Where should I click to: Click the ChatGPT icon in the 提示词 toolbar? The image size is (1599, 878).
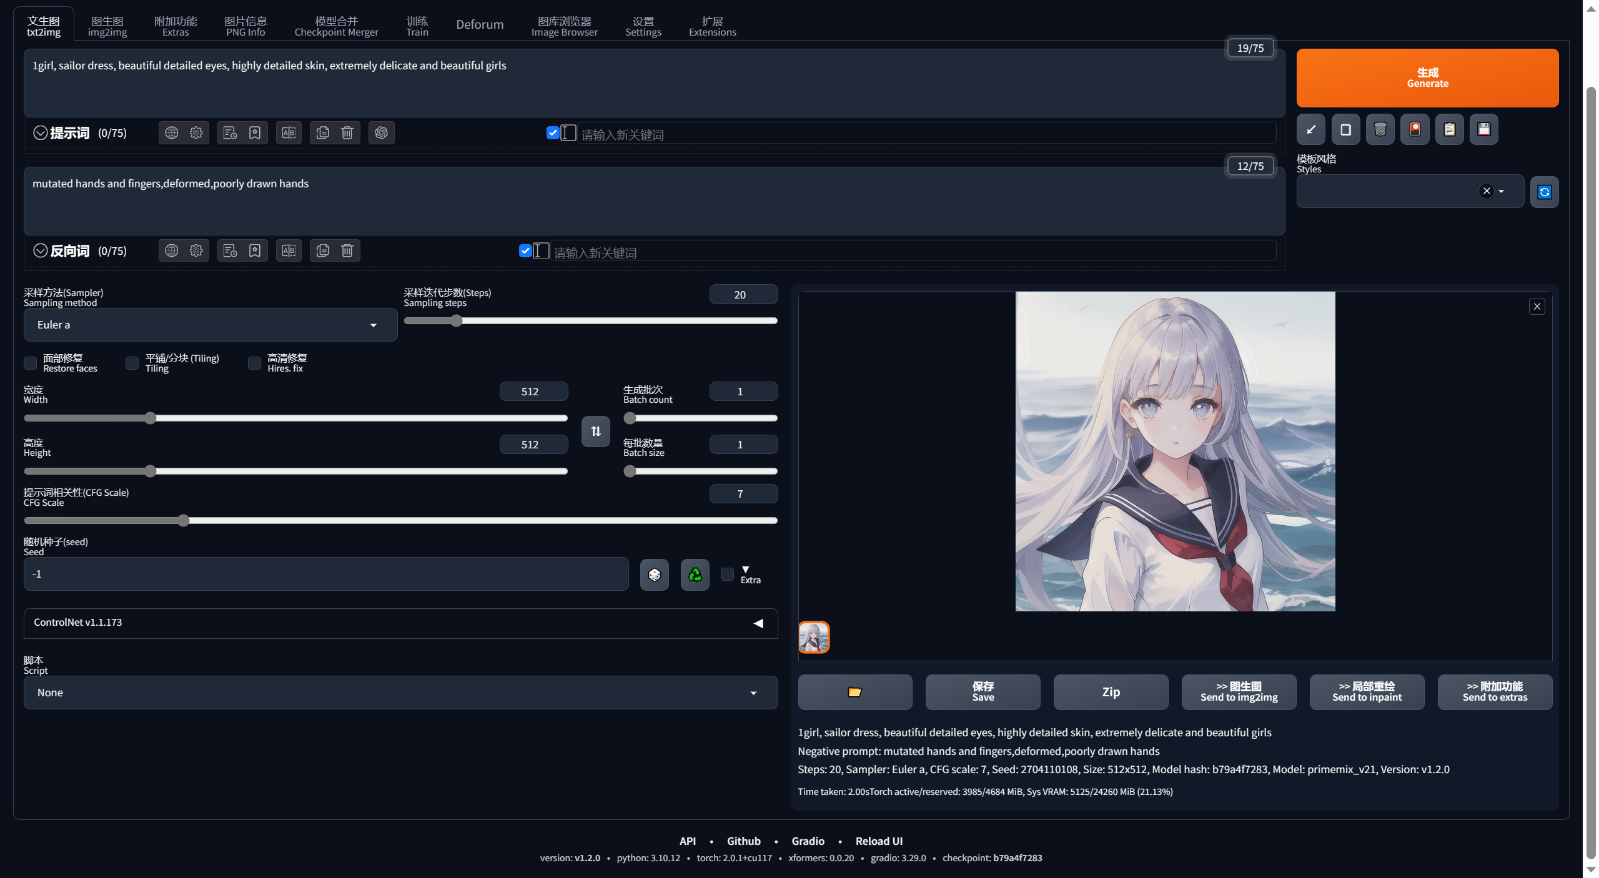pos(381,132)
